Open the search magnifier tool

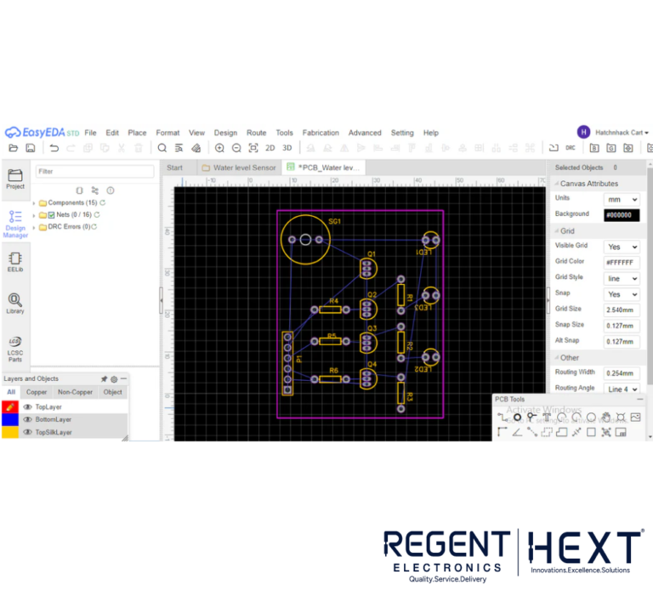click(162, 148)
